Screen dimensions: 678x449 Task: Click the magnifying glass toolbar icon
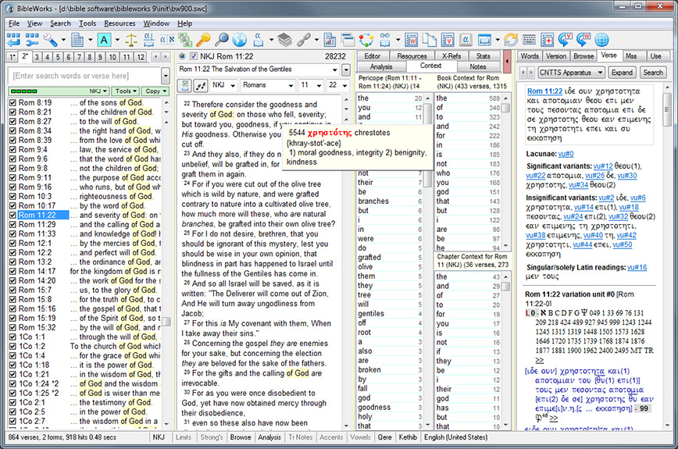(x=221, y=39)
